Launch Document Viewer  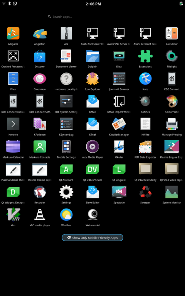coord(66,56)
